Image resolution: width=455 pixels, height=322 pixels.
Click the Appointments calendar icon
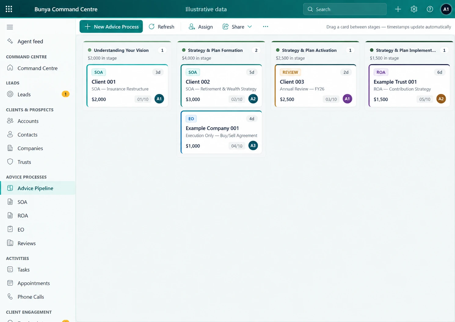click(10, 283)
